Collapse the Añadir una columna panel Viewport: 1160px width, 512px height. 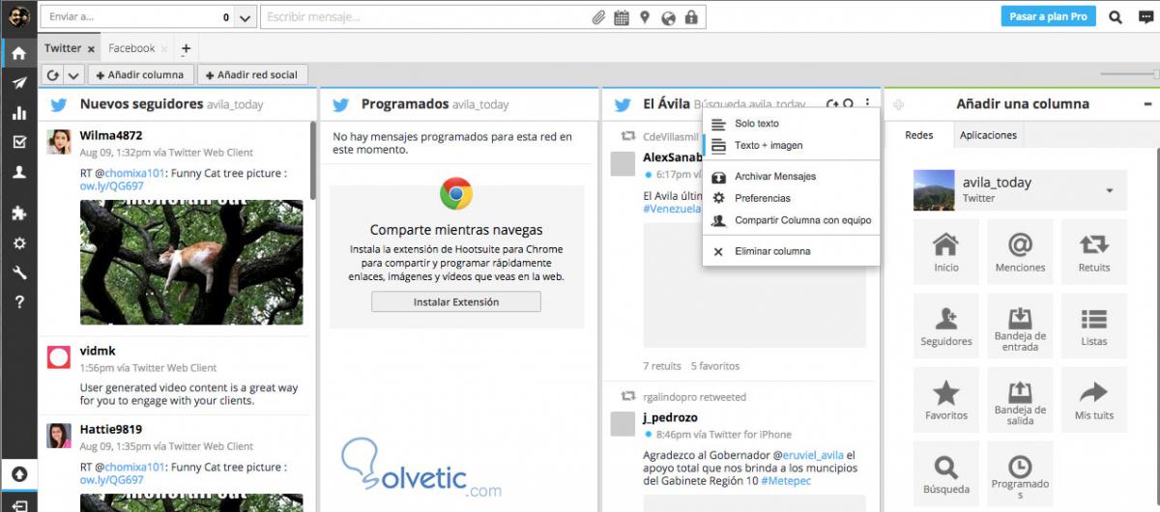point(1147,104)
